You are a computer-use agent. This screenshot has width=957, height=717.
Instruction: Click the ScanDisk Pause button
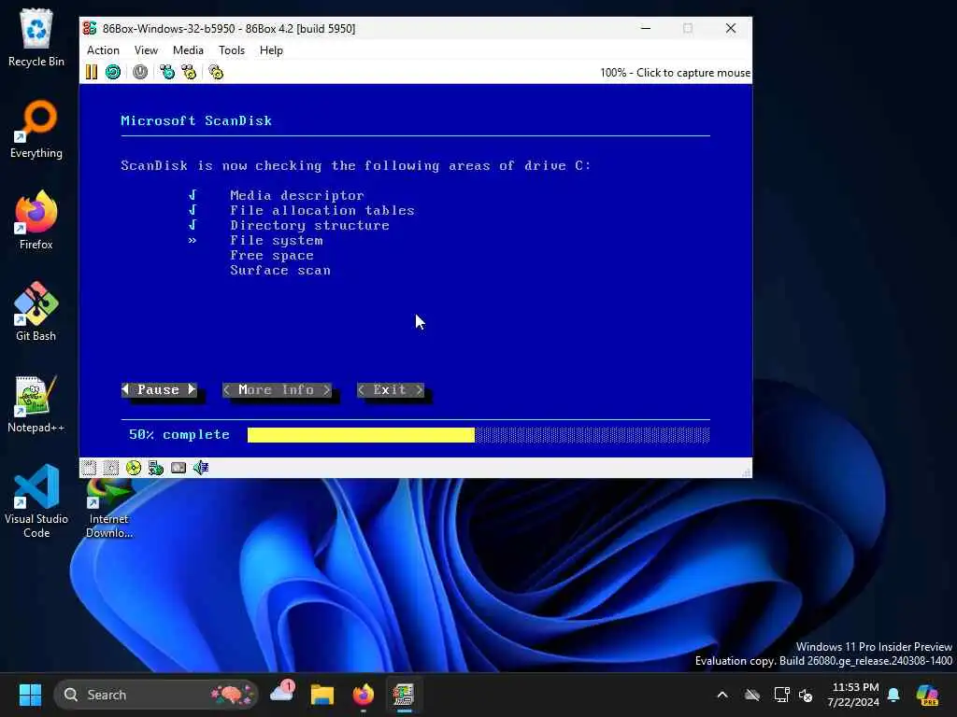(159, 389)
